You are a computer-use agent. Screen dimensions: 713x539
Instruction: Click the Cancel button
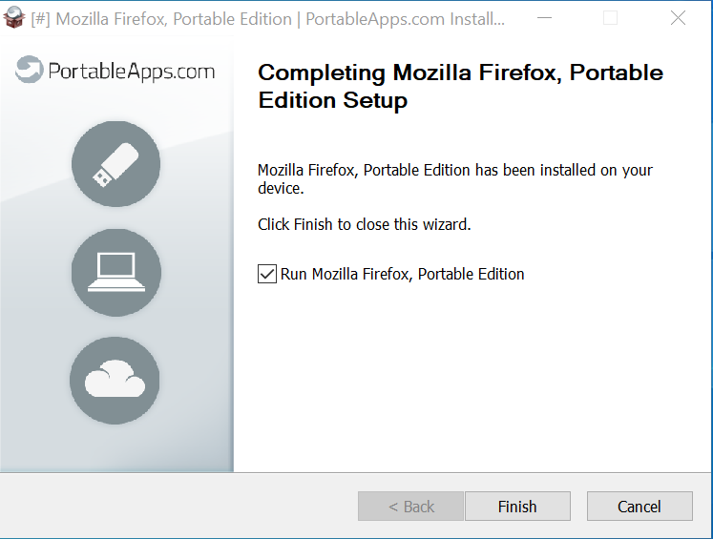click(x=640, y=507)
